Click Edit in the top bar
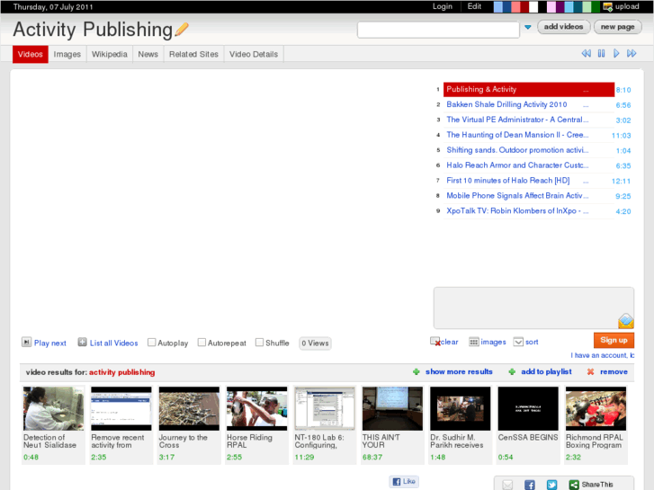The width and height of the screenshot is (654, 490). click(x=474, y=6)
